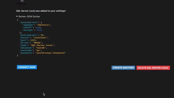Screen dimensions: 174x98
Task: Click the "driver": "MSSQL" line
Action: 32,43
